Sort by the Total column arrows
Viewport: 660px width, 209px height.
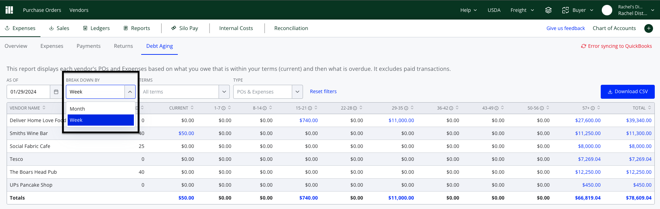pyautogui.click(x=650, y=108)
